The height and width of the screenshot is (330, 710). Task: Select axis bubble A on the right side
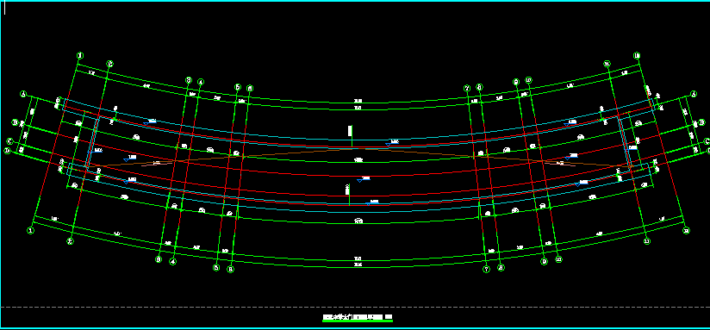tap(694, 94)
